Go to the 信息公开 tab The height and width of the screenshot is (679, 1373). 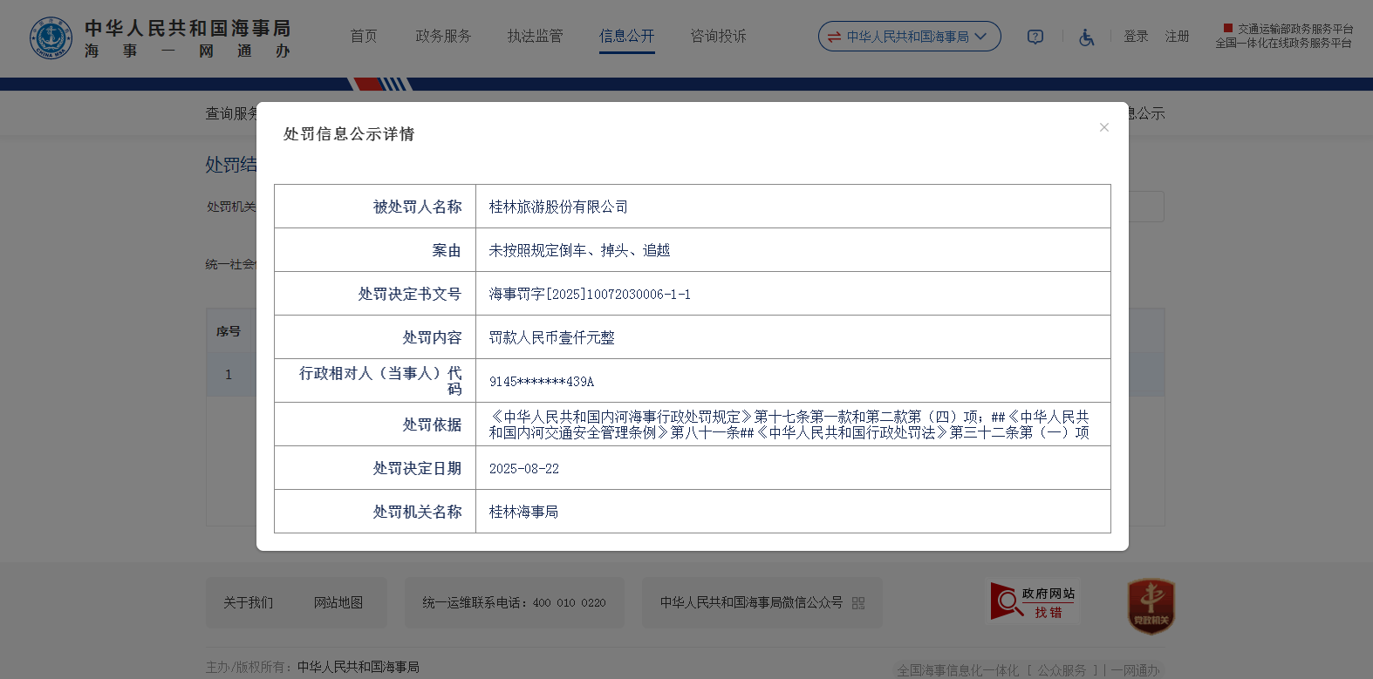[626, 37]
